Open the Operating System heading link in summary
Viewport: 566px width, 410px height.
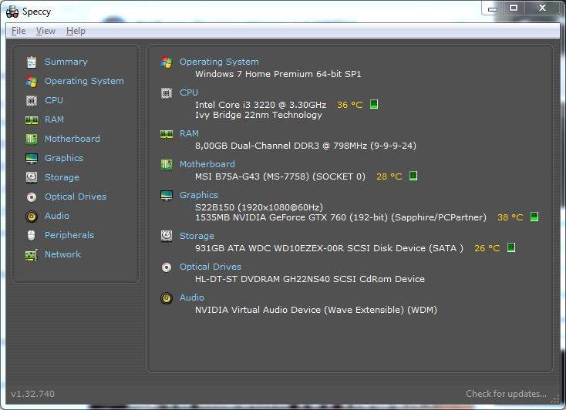click(219, 62)
